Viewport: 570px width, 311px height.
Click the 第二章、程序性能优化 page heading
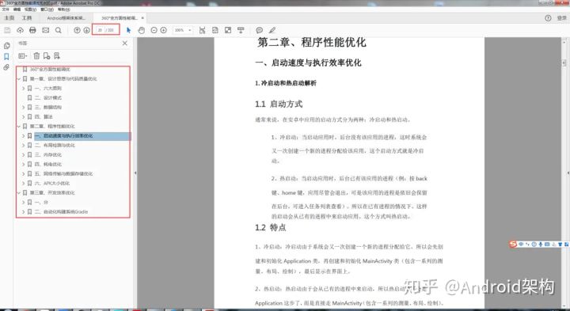coord(312,43)
